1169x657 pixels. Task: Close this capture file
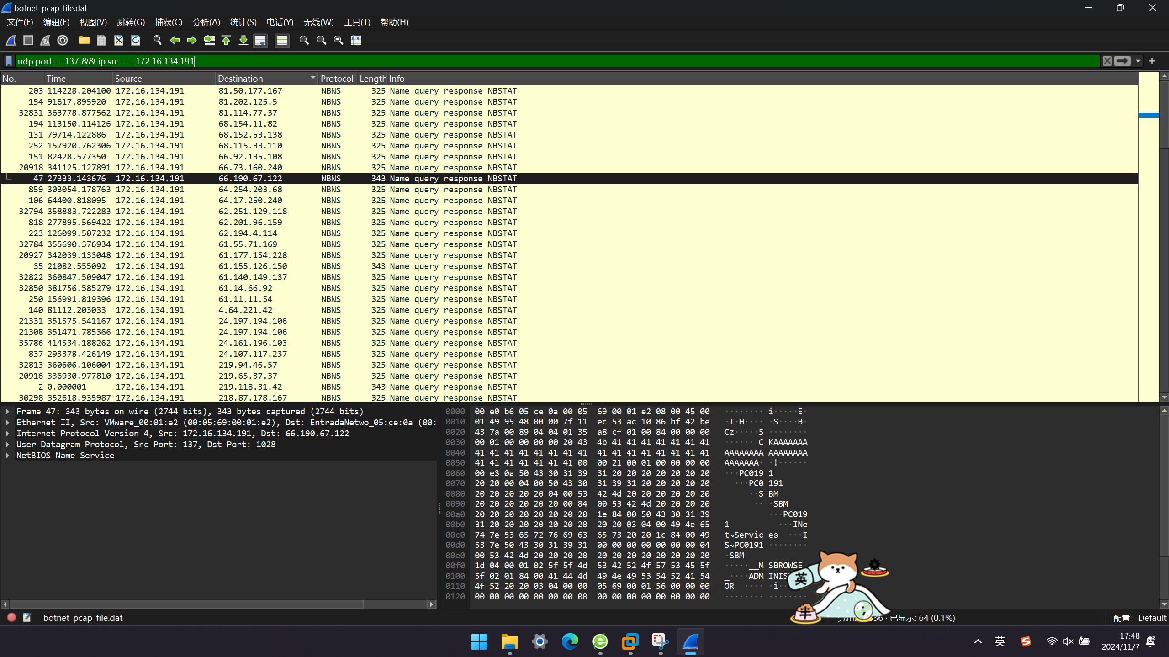pyautogui.click(x=119, y=40)
